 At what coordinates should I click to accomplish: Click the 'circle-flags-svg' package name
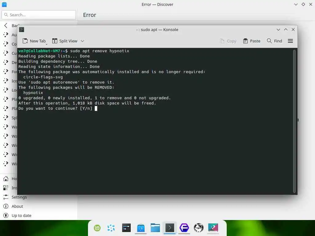[43, 77]
